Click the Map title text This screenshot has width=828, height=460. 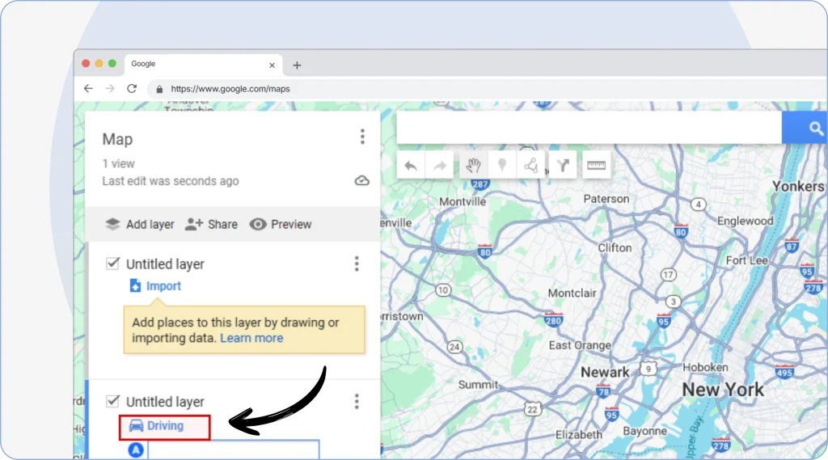[x=117, y=139]
